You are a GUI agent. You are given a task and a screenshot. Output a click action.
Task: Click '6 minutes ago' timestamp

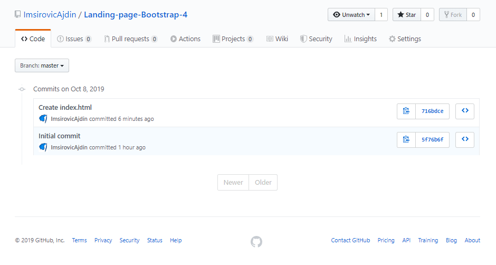coord(136,119)
